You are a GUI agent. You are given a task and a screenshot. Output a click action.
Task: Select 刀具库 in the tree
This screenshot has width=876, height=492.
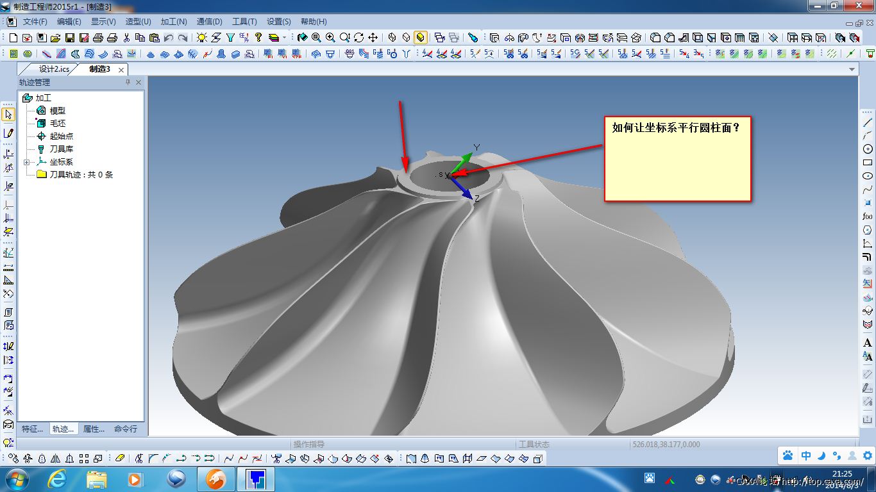61,149
